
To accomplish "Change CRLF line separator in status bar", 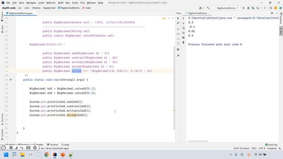I will tap(254, 148).
